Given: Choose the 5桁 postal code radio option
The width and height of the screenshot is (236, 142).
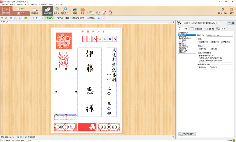Looking at the screenshot, I should 211,67.
